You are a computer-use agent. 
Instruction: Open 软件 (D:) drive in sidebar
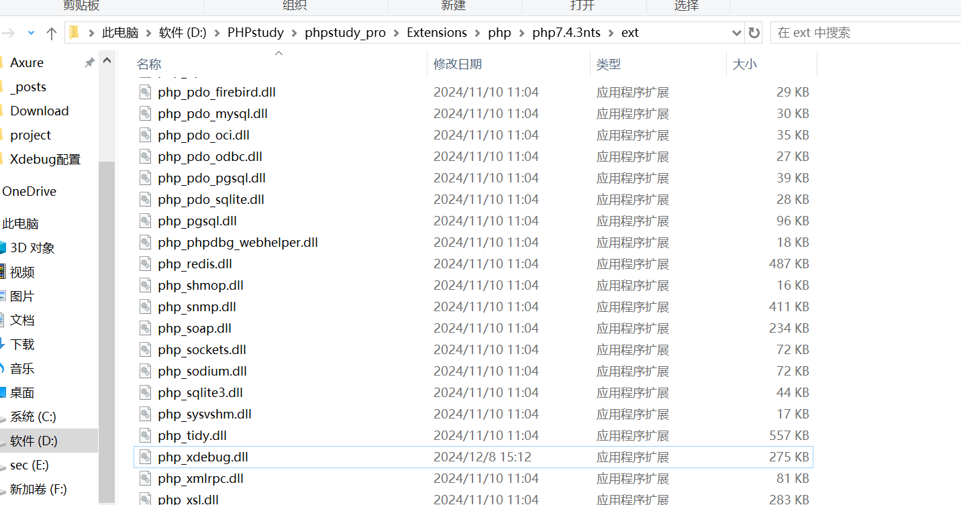click(34, 441)
